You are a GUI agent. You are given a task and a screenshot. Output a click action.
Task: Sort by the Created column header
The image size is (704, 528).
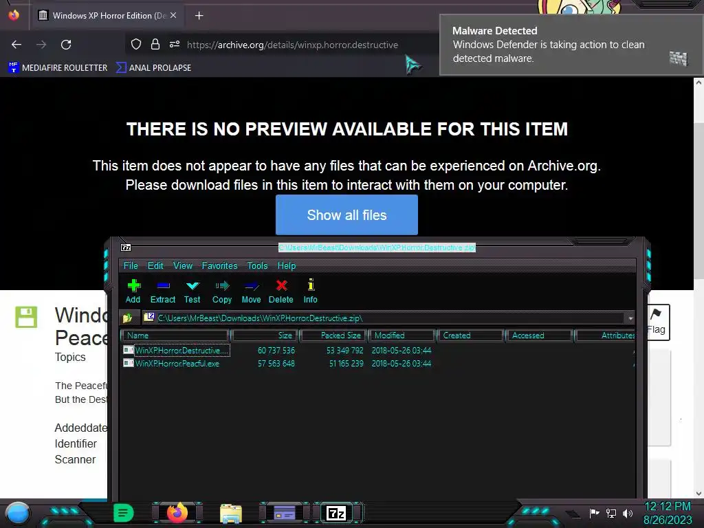(470, 335)
